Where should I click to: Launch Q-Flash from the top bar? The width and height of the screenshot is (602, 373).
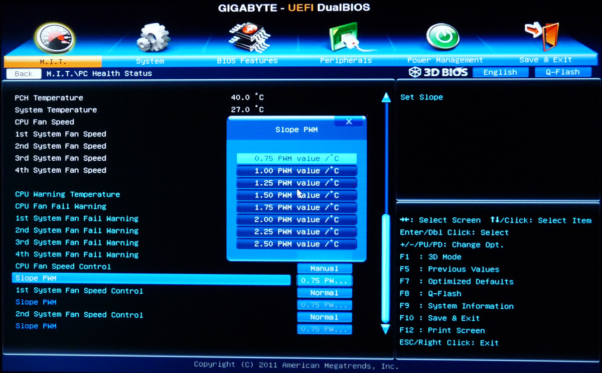point(563,72)
